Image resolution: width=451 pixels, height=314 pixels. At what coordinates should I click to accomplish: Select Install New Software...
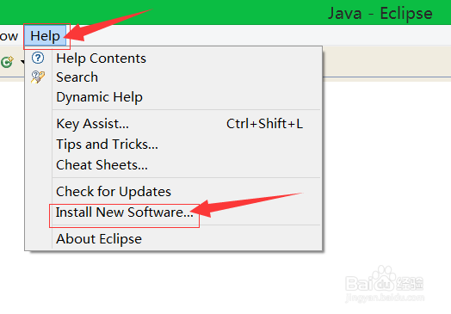tap(124, 212)
